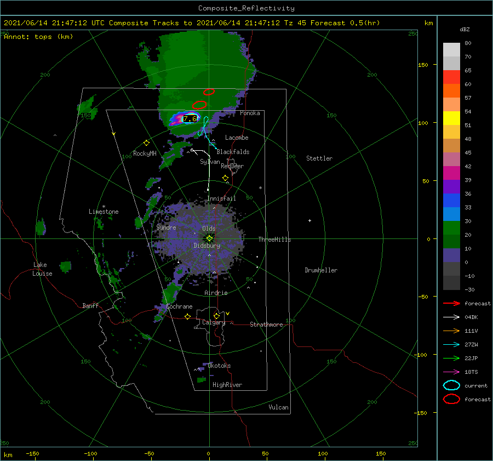Image resolution: width=493 pixels, height=461 pixels.
Task: Select the magenta 39-42 dBZ swatch
Action: (x=451, y=173)
